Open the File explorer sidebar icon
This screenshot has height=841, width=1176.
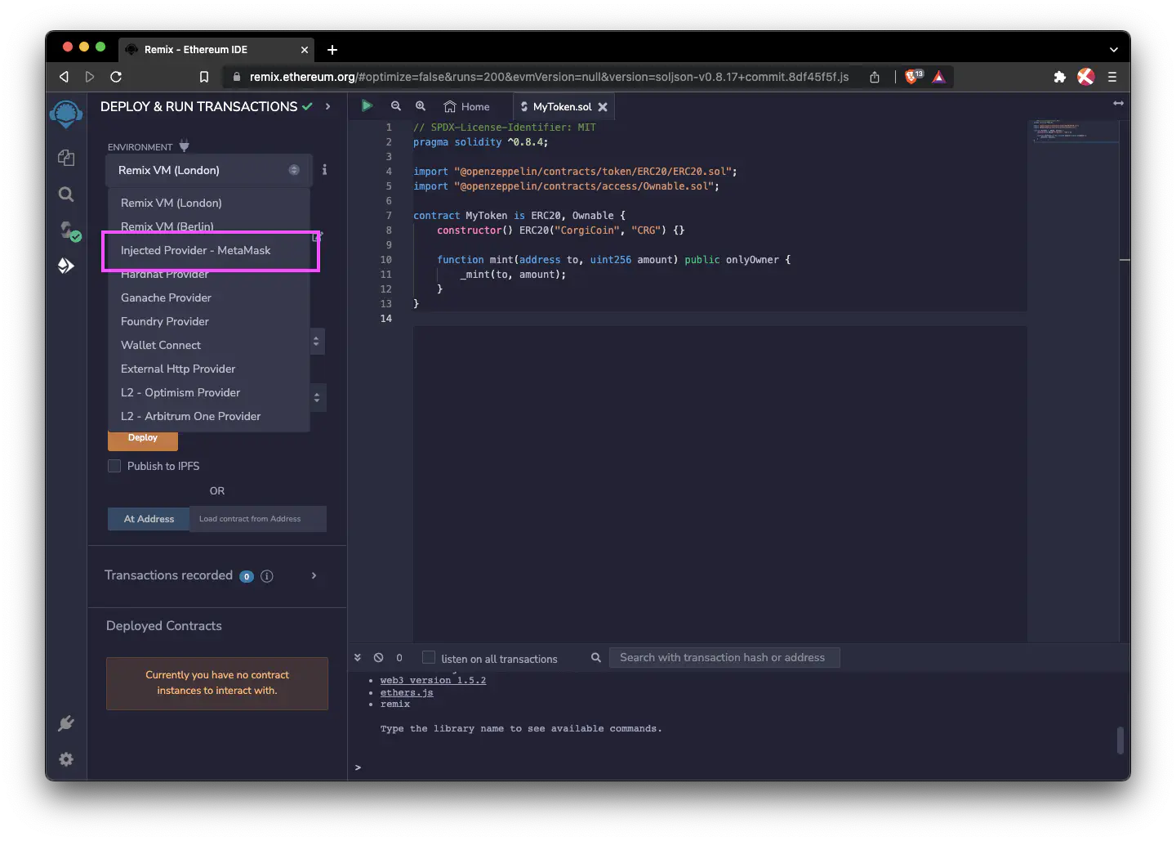pyautogui.click(x=66, y=158)
